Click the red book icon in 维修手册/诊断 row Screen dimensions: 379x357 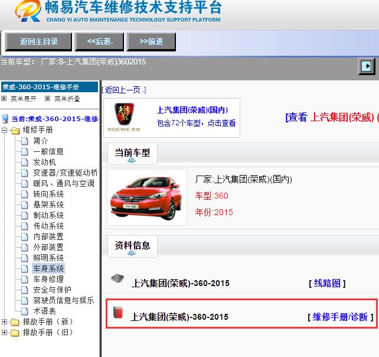coord(118,312)
